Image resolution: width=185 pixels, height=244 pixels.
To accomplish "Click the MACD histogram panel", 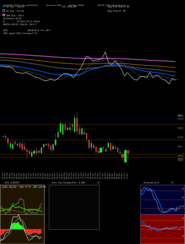I will pyautogui.click(x=22, y=229).
